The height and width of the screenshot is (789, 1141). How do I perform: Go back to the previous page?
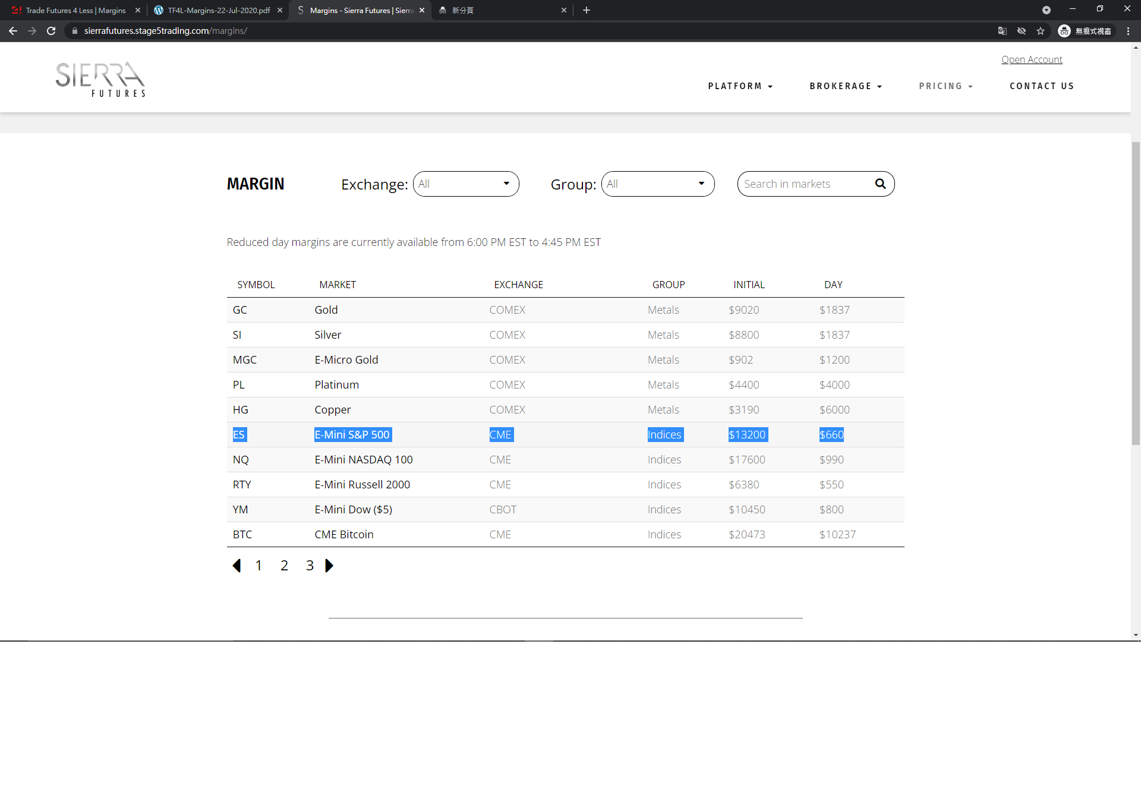[13, 31]
